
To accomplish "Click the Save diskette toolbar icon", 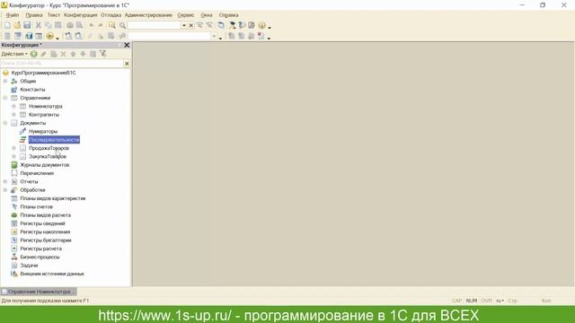I will tap(27, 25).
